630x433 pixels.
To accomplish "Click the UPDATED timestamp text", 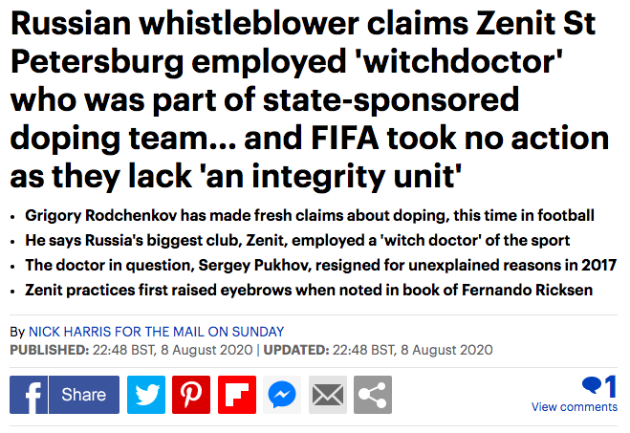I will point(378,350).
